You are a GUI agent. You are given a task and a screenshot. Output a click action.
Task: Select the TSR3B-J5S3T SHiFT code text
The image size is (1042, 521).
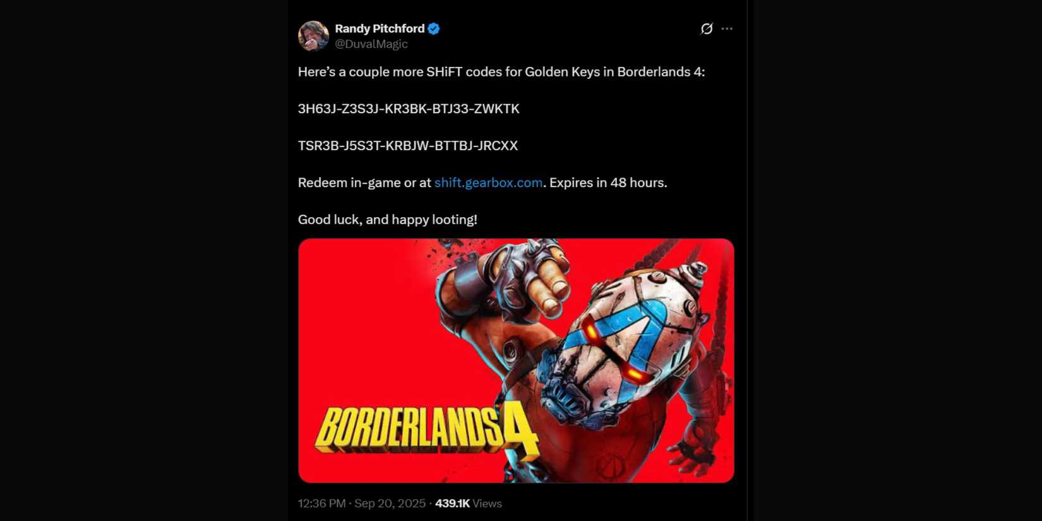(x=408, y=146)
